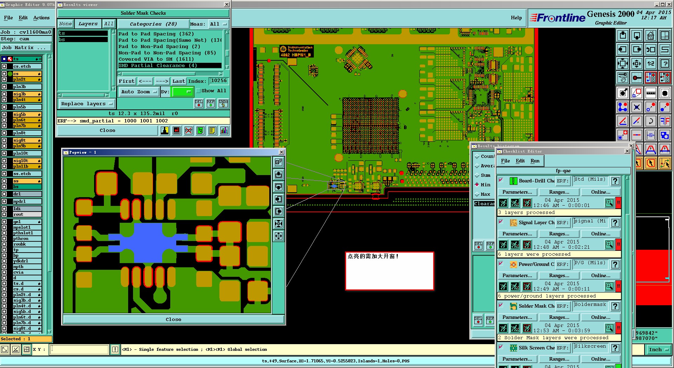Open the File menu in Graphic Editor
Viewport: 674px width, 368px height.
tap(8, 18)
